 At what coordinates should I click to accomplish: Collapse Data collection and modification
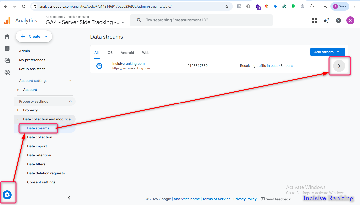[x=18, y=119]
